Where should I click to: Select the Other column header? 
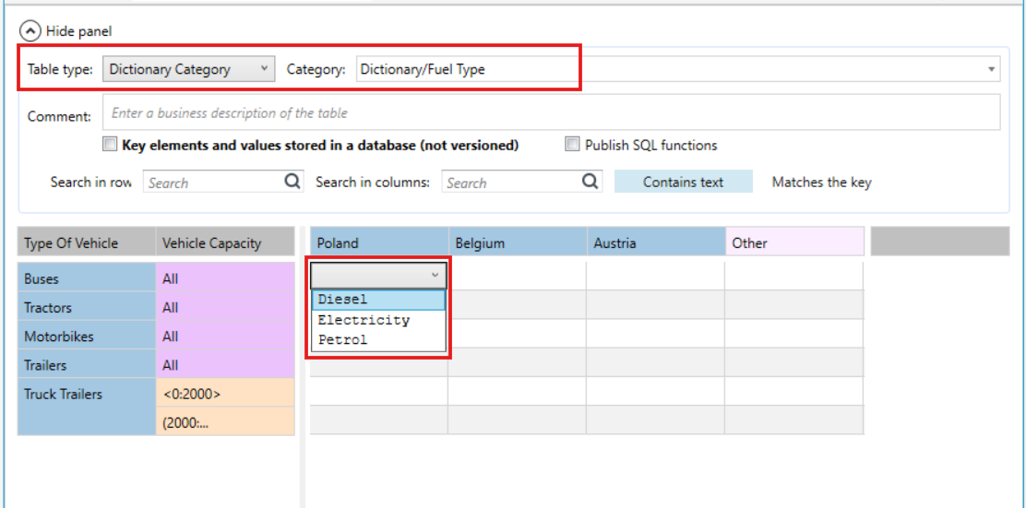point(795,242)
